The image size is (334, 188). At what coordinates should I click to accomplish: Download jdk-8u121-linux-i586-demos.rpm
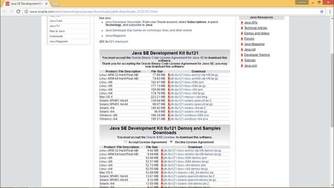click(x=185, y=158)
